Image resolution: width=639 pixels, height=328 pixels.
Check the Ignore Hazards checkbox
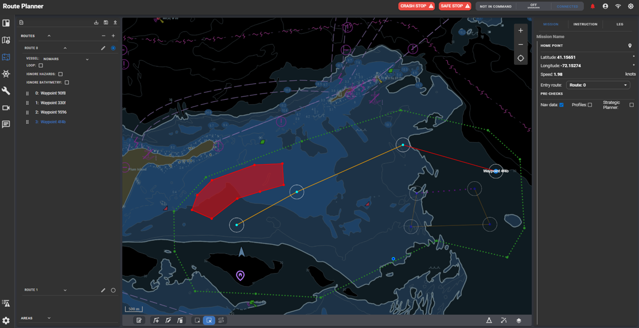click(x=60, y=74)
